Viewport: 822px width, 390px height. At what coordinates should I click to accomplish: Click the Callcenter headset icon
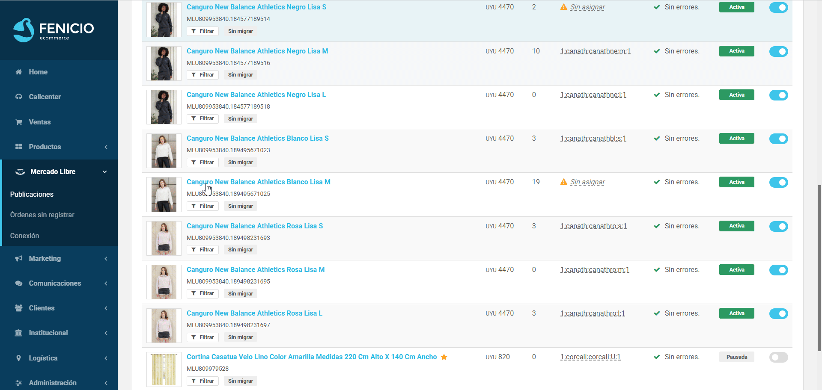(x=19, y=97)
